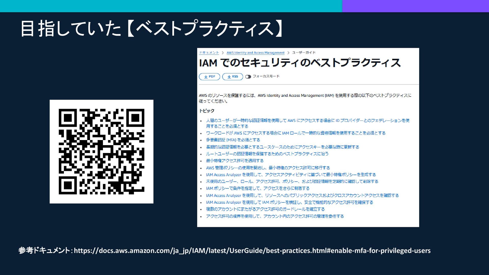
Task: Click the download arrow icon in PDF button
Action: (x=206, y=77)
